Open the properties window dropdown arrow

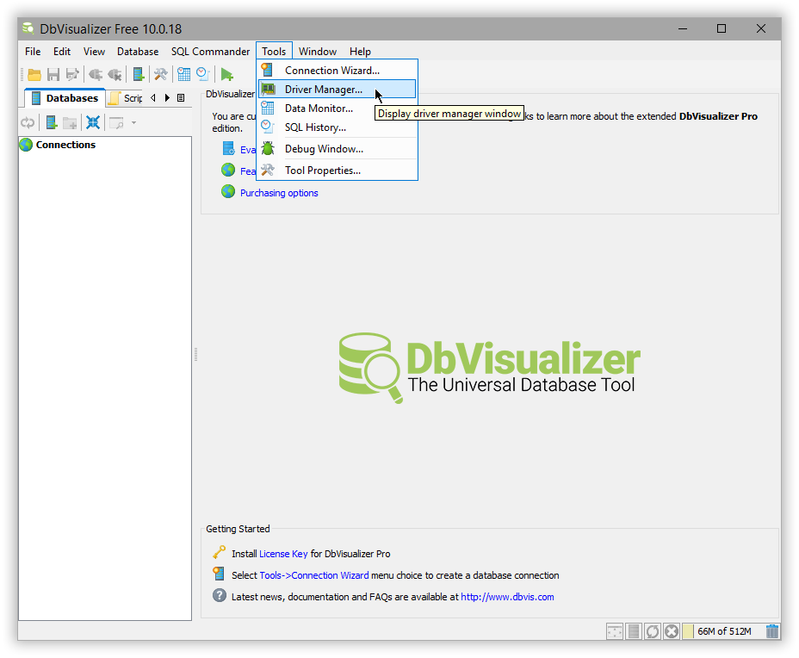click(133, 122)
